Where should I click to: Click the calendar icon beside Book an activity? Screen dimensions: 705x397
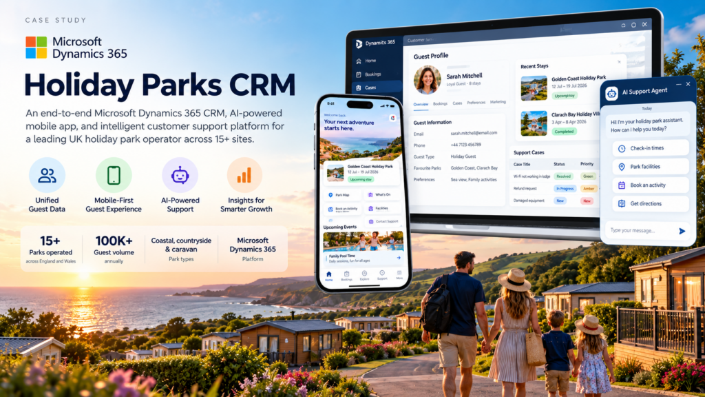pos(622,185)
